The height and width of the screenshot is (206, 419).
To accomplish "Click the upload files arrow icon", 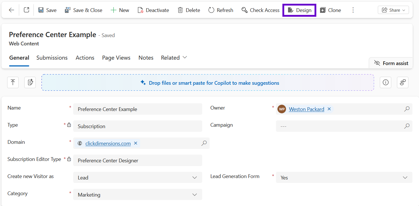I will (x=13, y=82).
